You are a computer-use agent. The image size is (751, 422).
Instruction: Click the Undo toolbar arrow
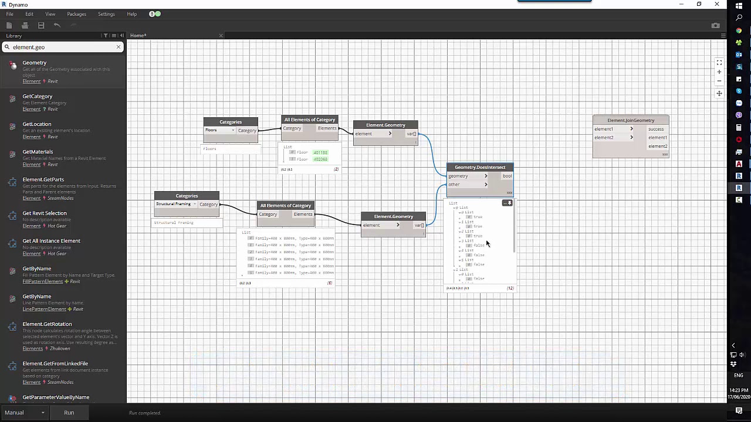(57, 25)
